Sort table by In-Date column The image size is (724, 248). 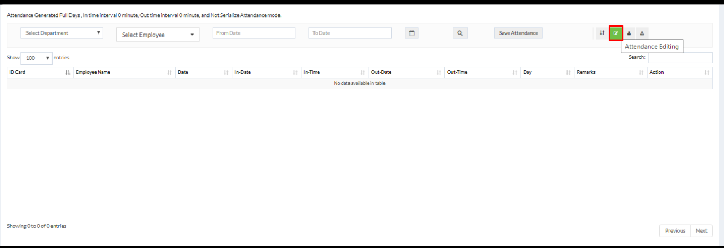[x=267, y=72]
